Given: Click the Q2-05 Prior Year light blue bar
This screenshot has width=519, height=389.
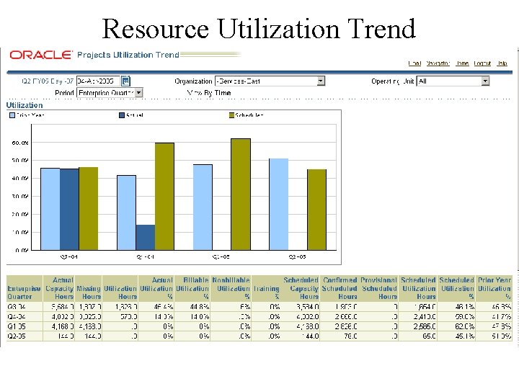Looking at the screenshot, I should click(x=279, y=205).
